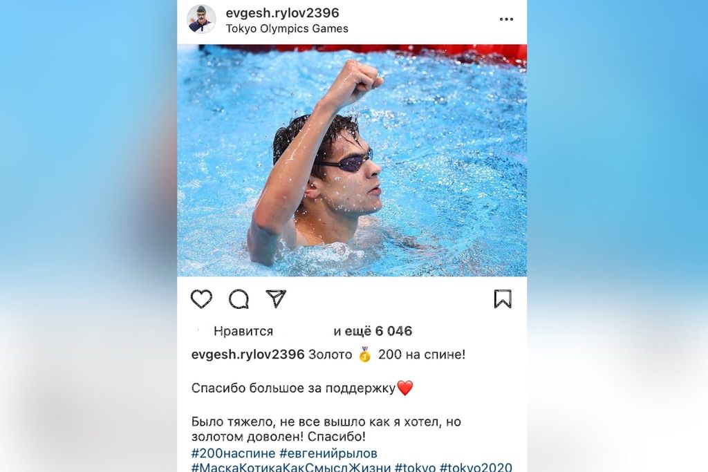Open the evgesh.rylov2396 username in the caption
Viewport: 708px width, 472px height.
coord(248,355)
